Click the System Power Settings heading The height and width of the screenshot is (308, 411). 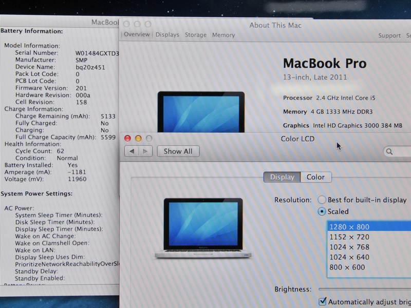36,194
